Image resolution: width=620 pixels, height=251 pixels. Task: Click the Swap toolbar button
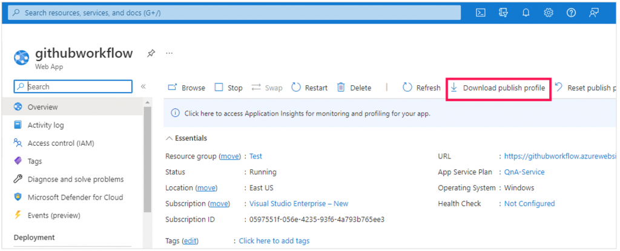pos(267,88)
